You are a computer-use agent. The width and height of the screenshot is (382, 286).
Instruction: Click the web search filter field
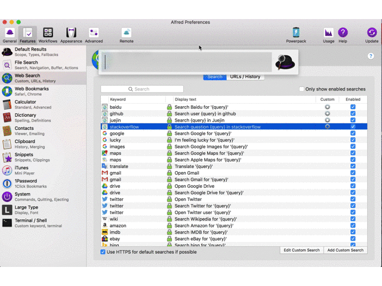pyautogui.click(x=142, y=89)
